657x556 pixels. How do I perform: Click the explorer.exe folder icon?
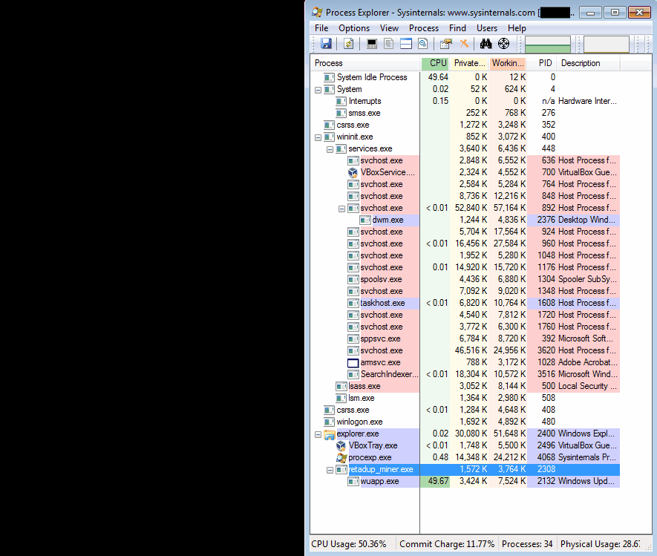pos(330,434)
